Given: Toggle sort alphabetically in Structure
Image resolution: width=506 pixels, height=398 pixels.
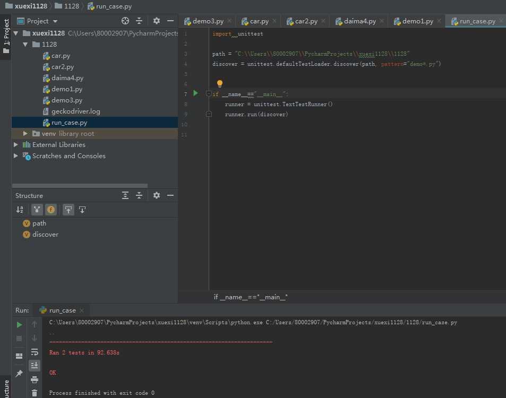Looking at the screenshot, I should tap(20, 210).
